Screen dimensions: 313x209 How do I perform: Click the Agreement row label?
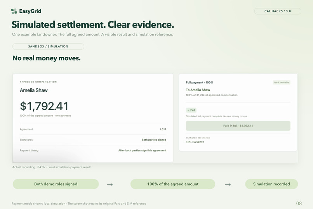26,129
